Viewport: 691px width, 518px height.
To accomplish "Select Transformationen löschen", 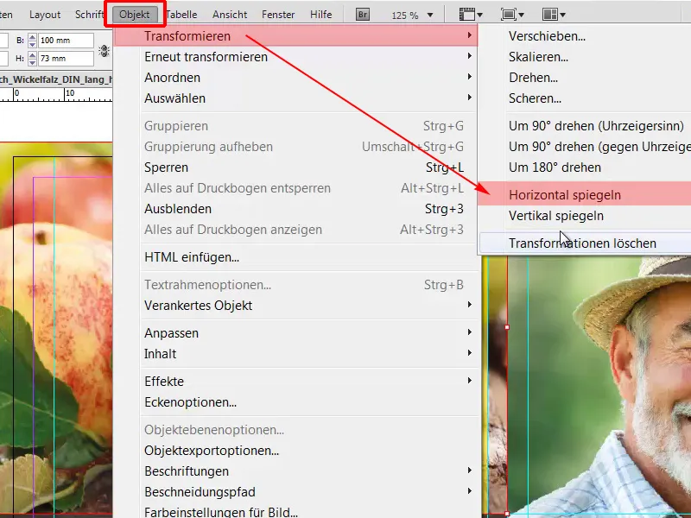I will [x=585, y=243].
